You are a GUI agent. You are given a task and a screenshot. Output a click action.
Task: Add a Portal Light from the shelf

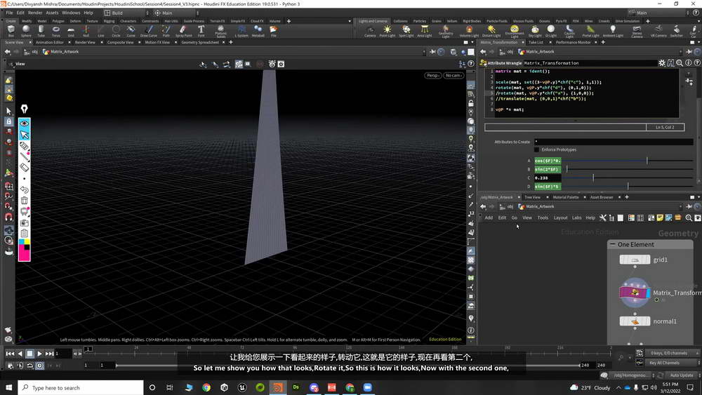(x=590, y=31)
